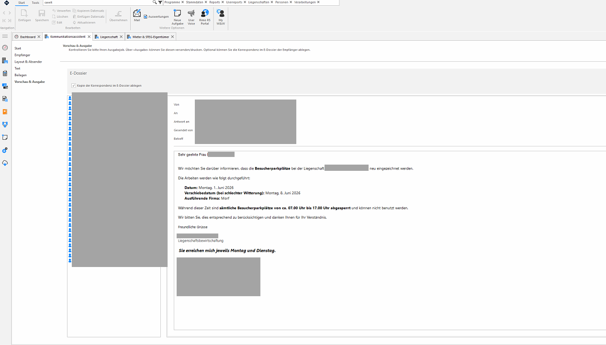
Task: Open Auswertungen from ribbon
Action: pos(156,17)
